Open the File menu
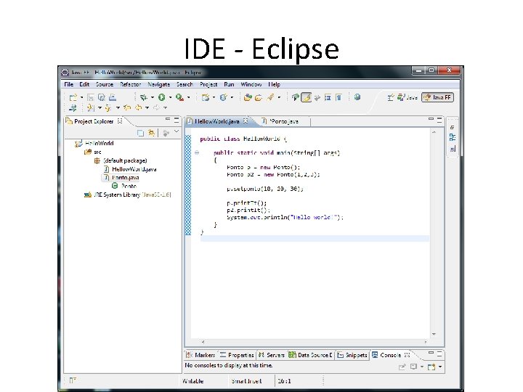Image resolution: width=523 pixels, height=392 pixels. [x=68, y=84]
